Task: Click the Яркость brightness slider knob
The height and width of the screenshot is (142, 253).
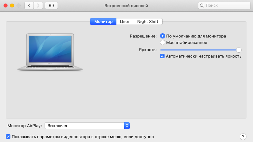Action: 239,50
